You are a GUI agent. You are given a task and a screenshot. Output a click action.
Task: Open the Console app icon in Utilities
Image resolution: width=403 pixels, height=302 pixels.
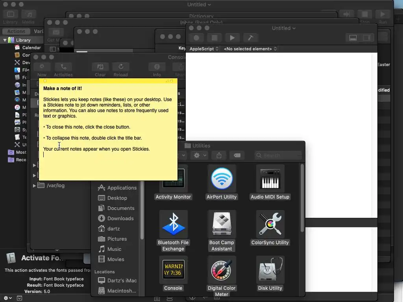point(173,270)
